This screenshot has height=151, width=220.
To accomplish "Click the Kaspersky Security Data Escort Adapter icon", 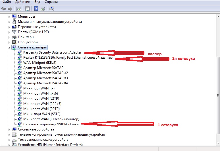I will point(20,52).
